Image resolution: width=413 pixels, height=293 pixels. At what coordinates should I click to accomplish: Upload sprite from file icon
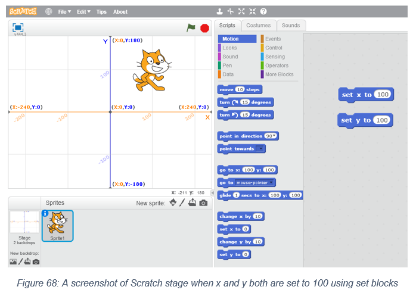[192, 202]
